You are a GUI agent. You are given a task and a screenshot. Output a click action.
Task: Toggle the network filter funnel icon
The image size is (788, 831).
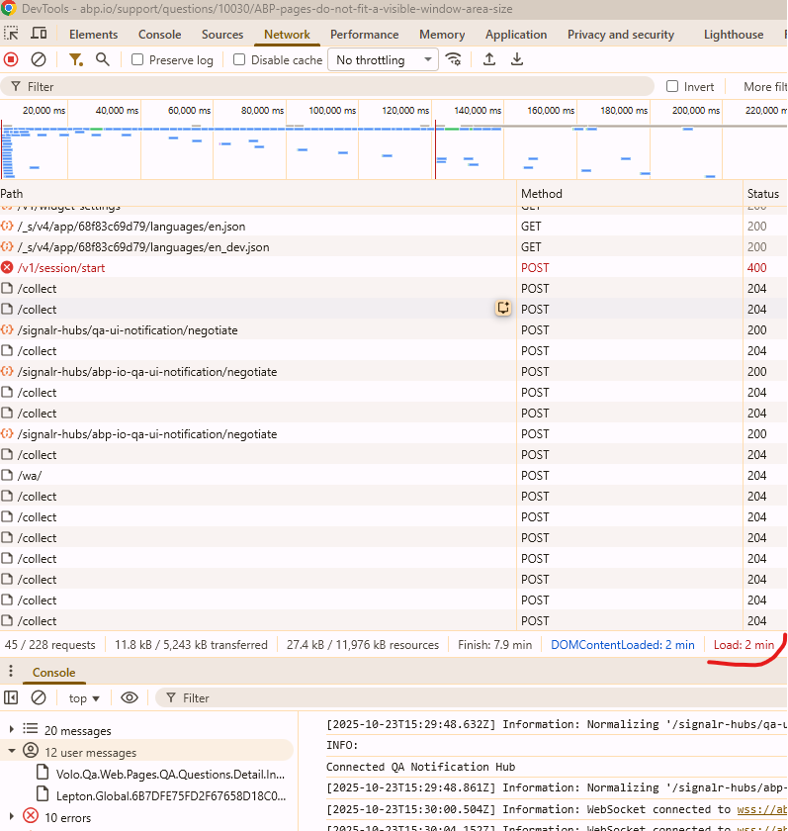(75, 59)
